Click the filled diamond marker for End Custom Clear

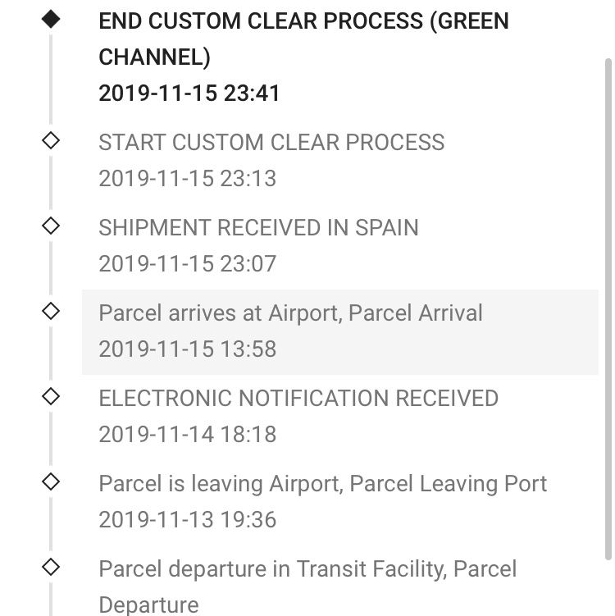[51, 21]
